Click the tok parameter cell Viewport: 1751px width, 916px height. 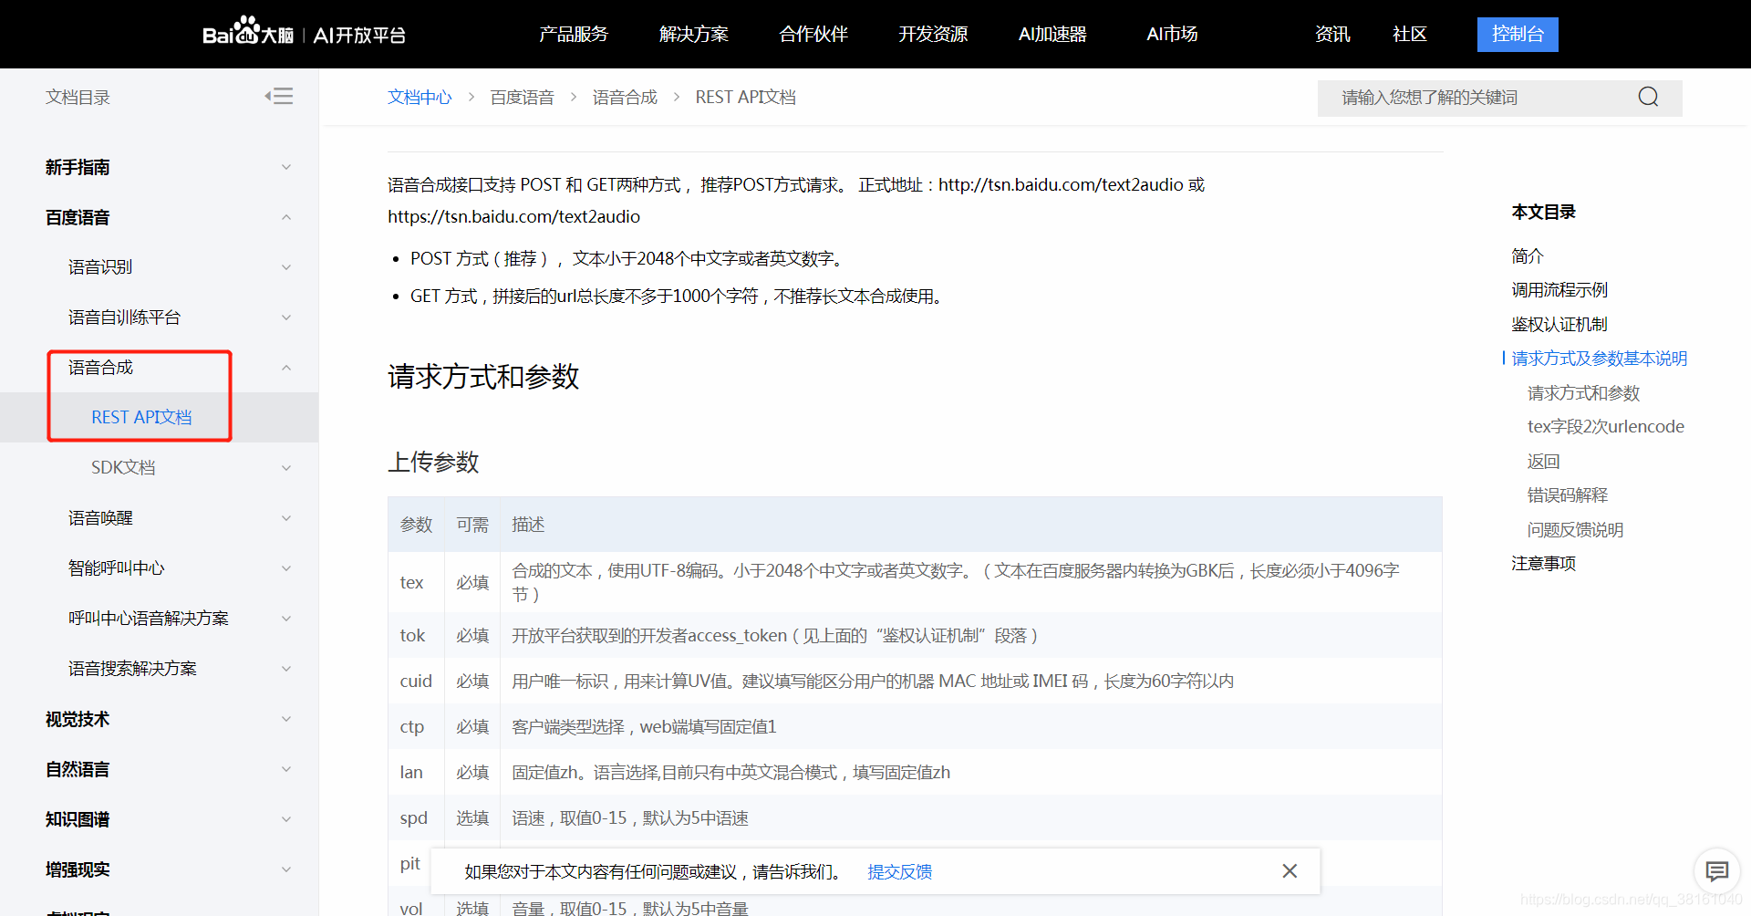[416, 635]
